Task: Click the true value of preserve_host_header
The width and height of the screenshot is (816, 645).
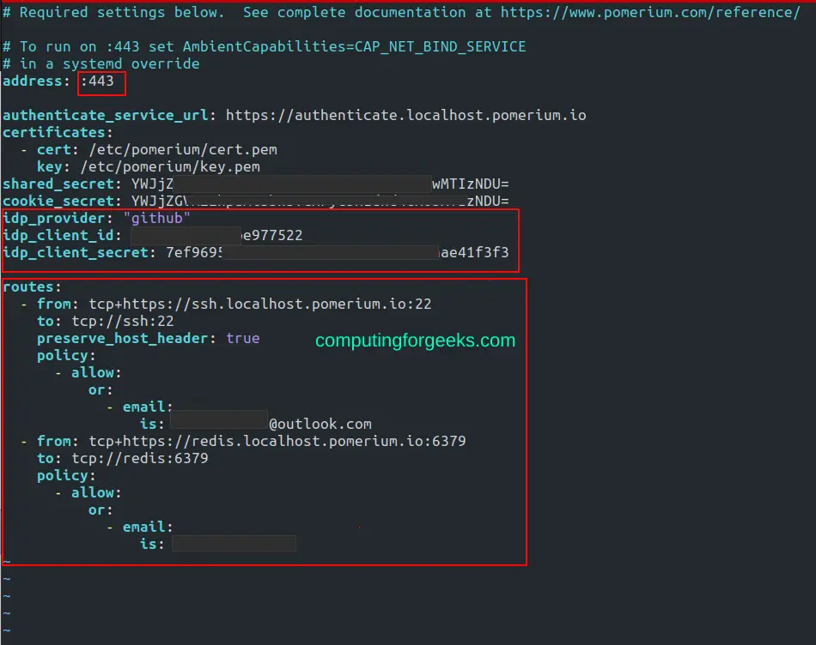Action: [243, 338]
